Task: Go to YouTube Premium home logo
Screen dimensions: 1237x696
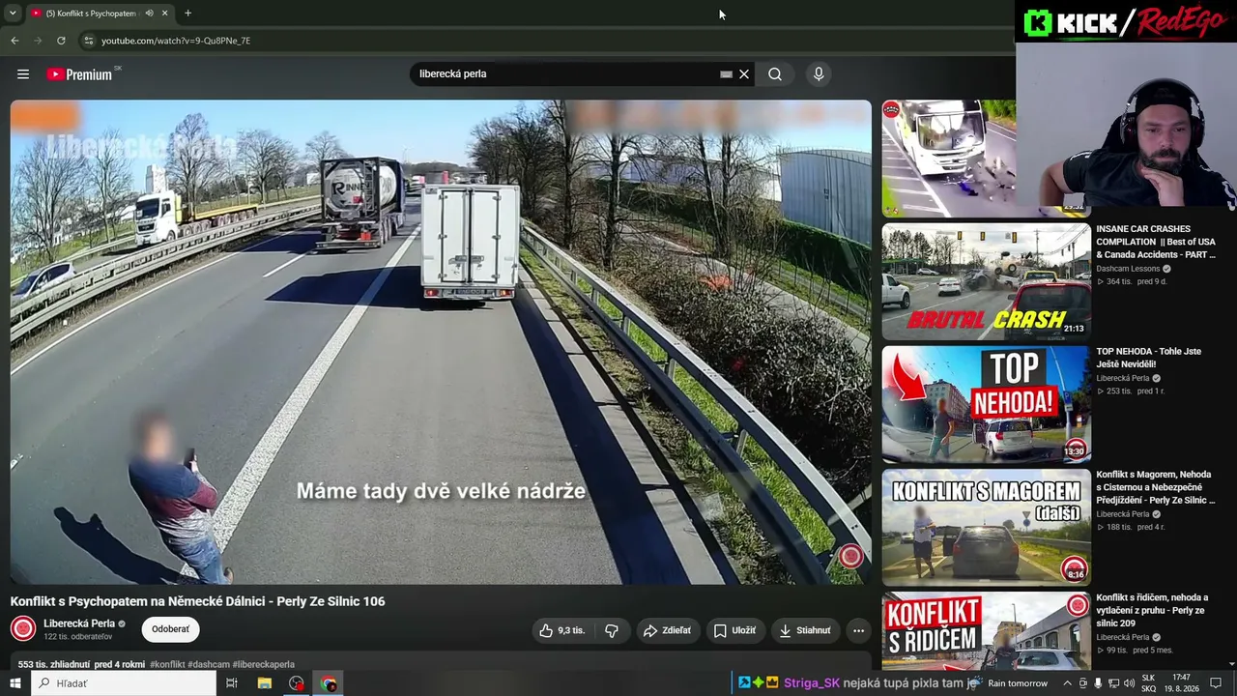Action: click(81, 74)
